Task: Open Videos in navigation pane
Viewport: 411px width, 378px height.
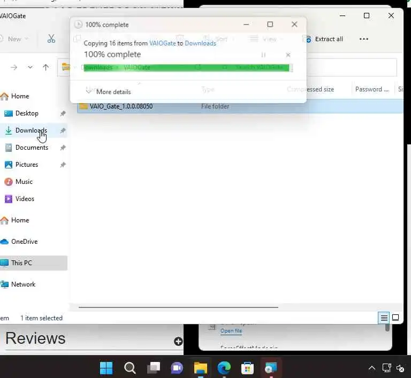Action: tap(25, 199)
